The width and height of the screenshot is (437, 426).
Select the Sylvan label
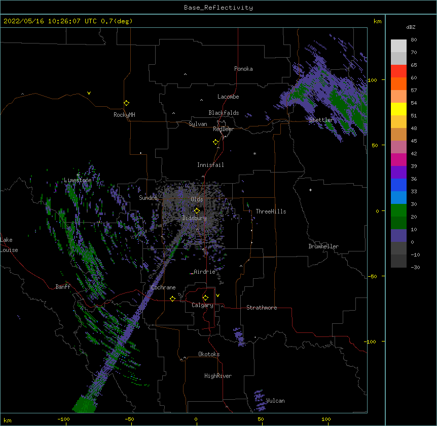pyautogui.click(x=198, y=124)
